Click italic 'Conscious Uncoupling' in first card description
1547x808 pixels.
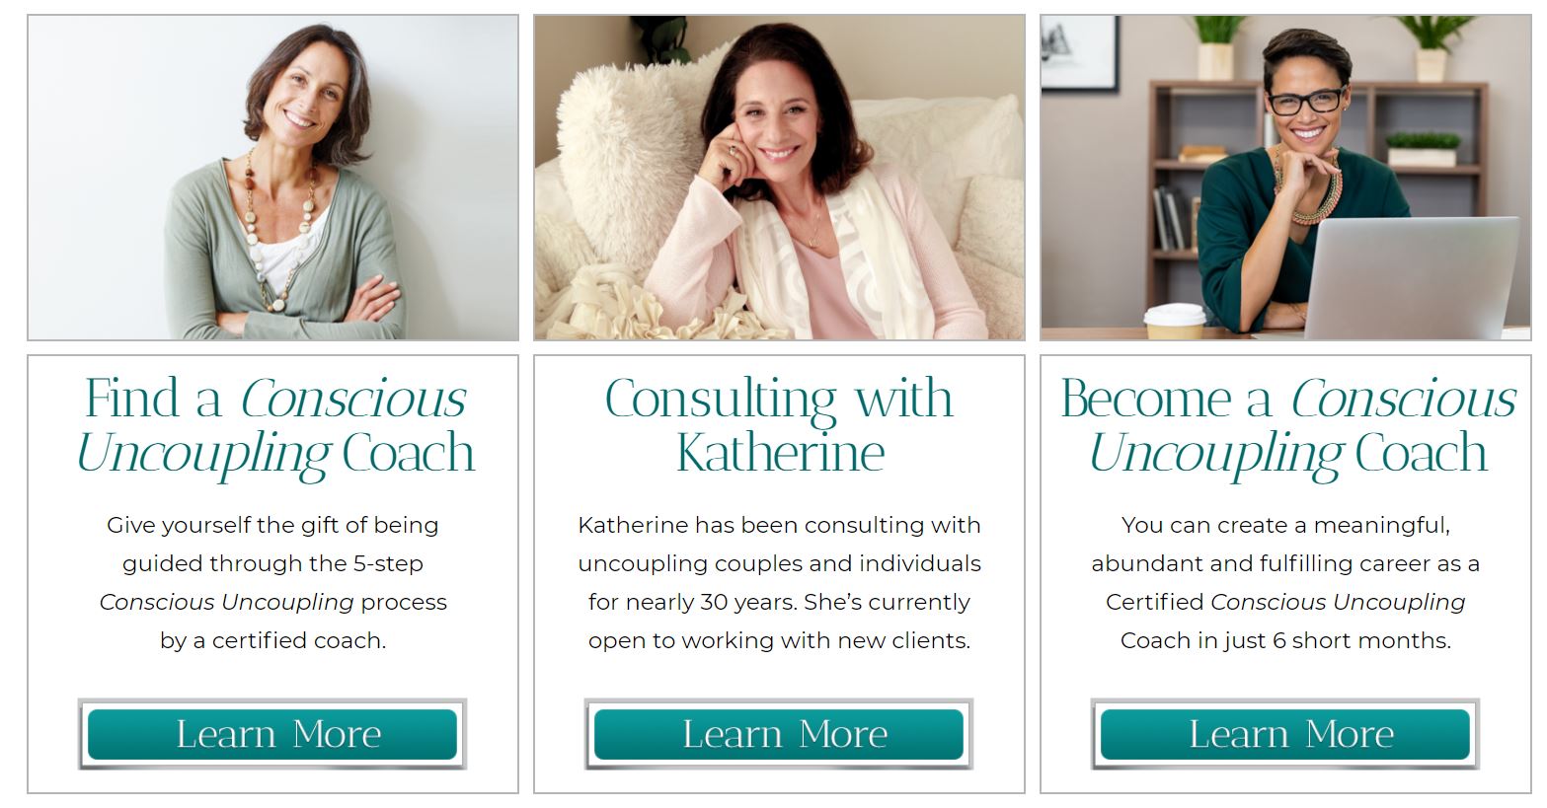[x=226, y=602]
